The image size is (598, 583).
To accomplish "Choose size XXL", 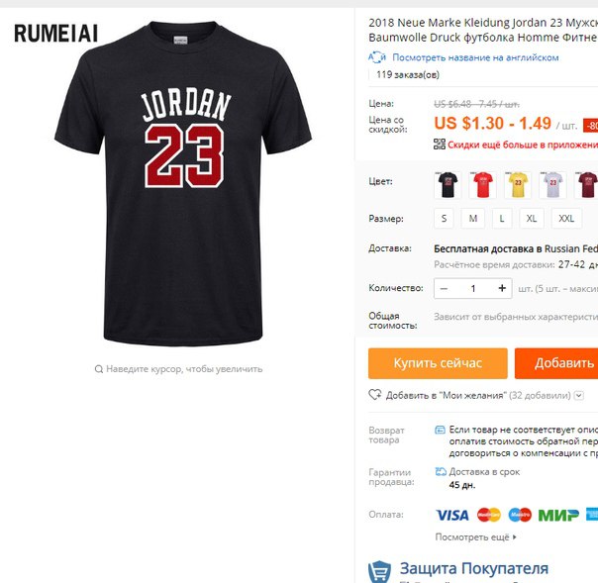I will tap(566, 219).
